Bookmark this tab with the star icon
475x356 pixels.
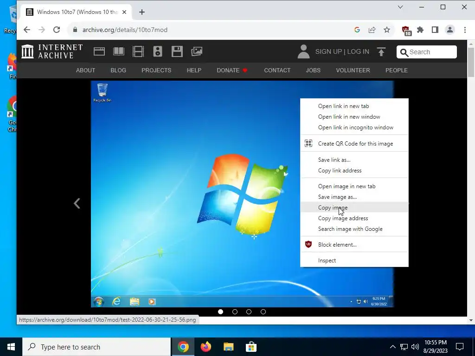point(387,30)
